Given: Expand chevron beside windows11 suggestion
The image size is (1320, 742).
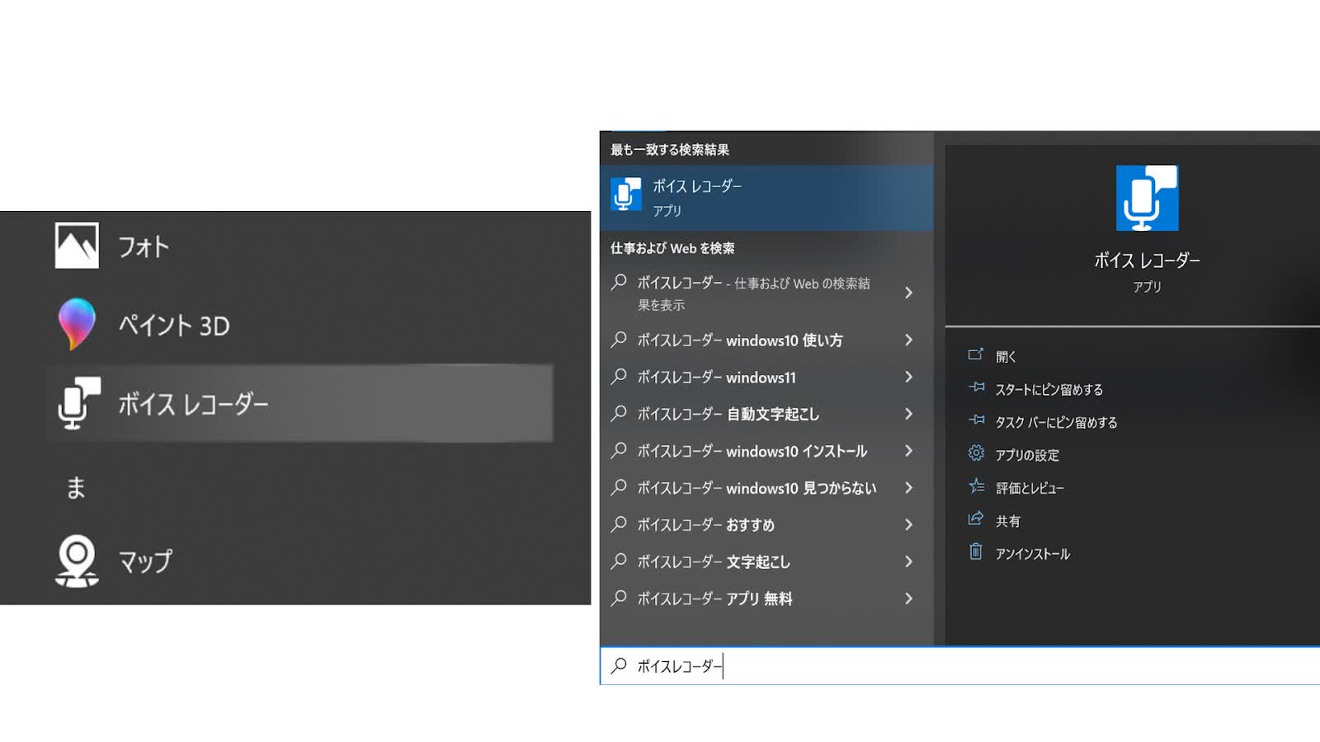Looking at the screenshot, I should coord(908,377).
